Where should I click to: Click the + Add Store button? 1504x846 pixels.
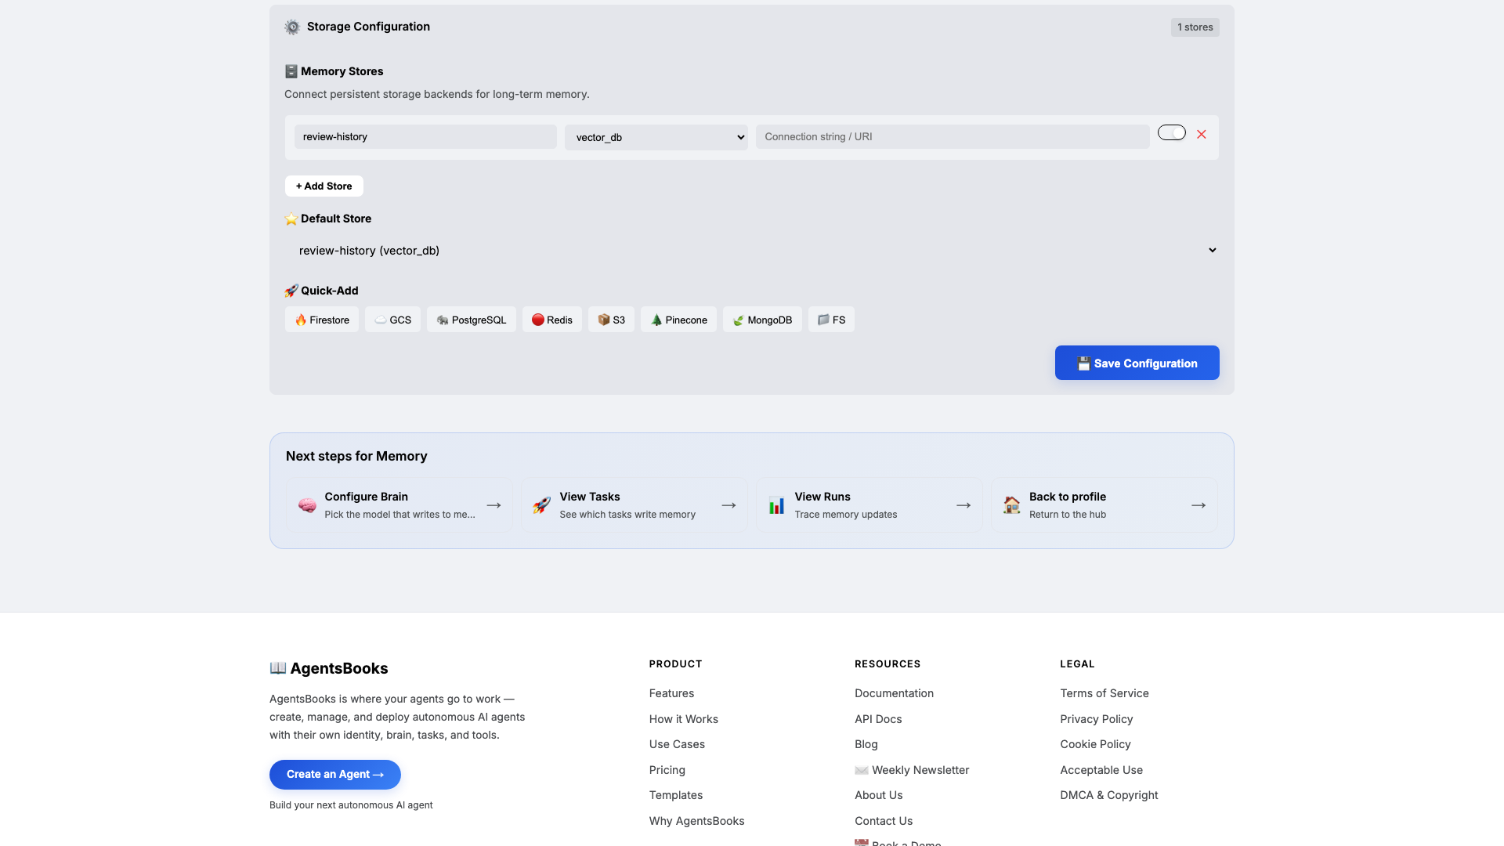(x=324, y=186)
